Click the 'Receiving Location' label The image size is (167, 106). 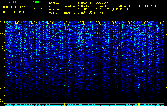pos(62,6)
